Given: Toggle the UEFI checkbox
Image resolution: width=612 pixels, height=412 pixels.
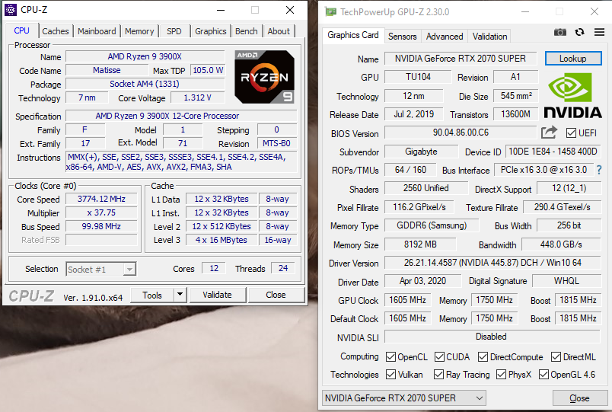Looking at the screenshot, I should 571,133.
